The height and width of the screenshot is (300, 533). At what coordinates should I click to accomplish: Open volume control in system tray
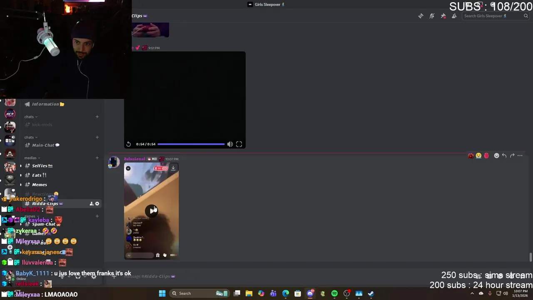(x=506, y=293)
